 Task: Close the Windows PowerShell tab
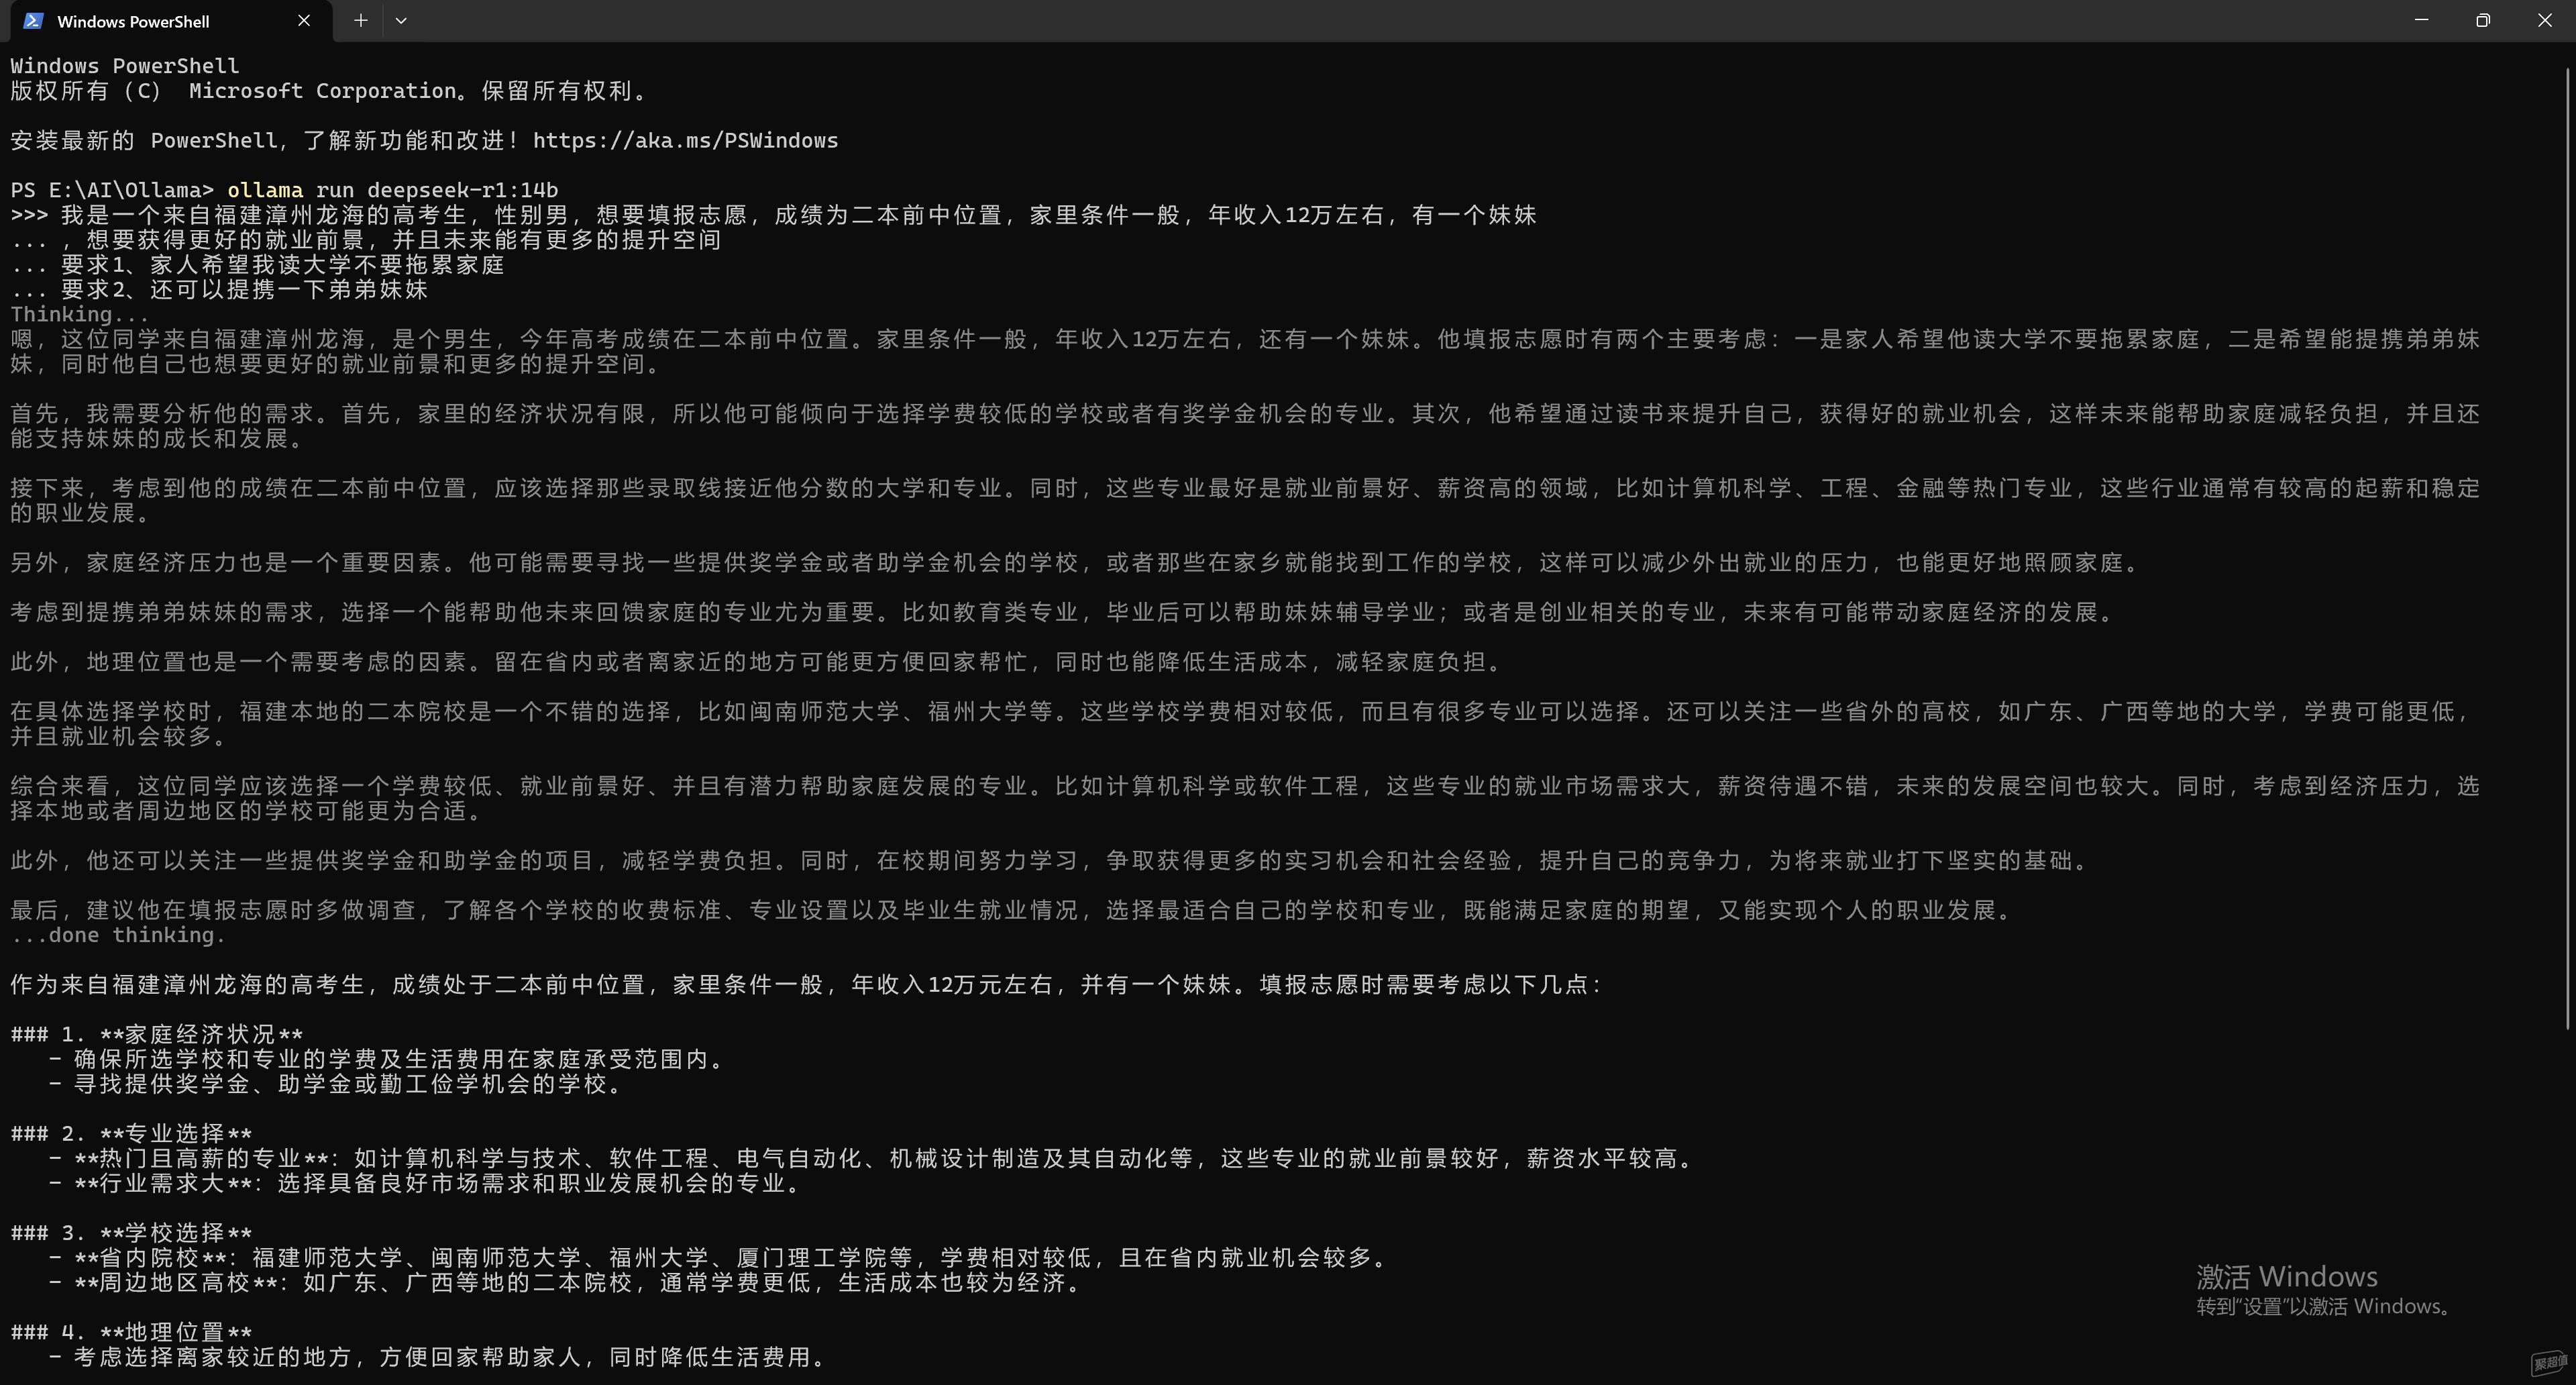click(x=304, y=21)
